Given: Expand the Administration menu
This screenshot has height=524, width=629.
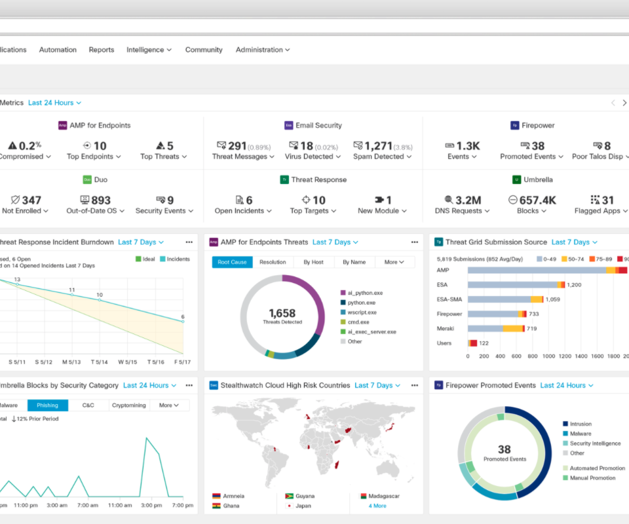Looking at the screenshot, I should point(263,50).
